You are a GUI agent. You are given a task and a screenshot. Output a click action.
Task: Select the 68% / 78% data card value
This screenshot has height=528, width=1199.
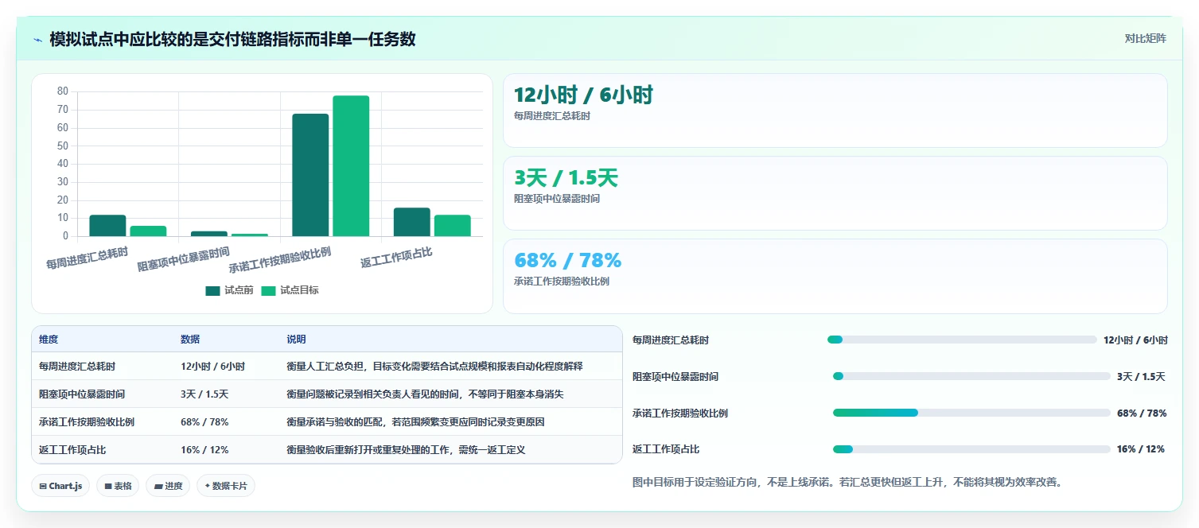pyautogui.click(x=568, y=261)
